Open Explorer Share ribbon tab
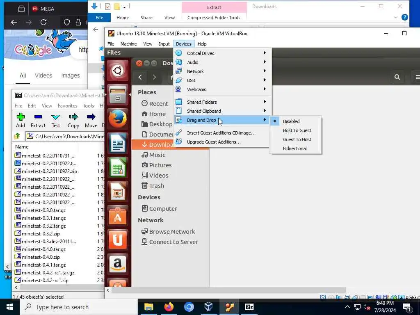The width and height of the screenshot is (420, 315). point(146,18)
